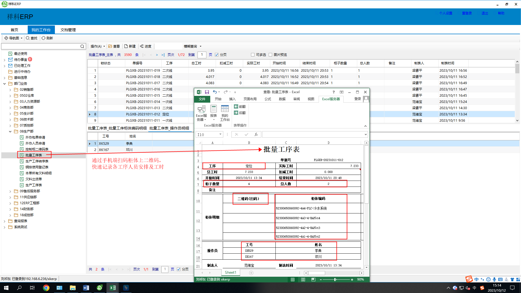This screenshot has width=521, height=293.
Task: Click the undo arrow in Excel
Action: (215, 92)
